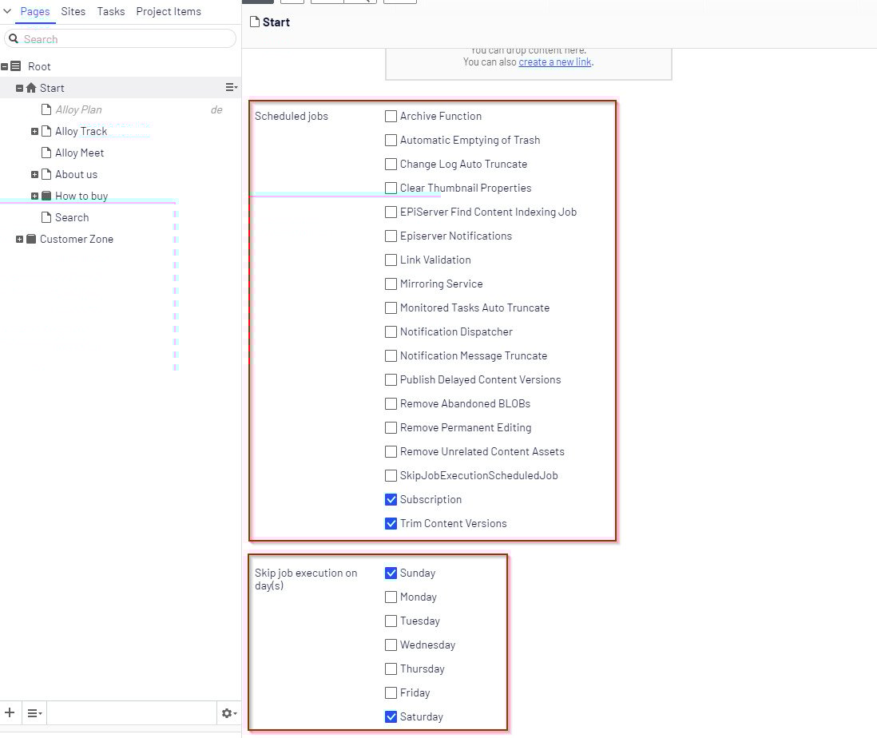Click the Alloy Meet page icon
The height and width of the screenshot is (738, 877).
pyautogui.click(x=46, y=153)
